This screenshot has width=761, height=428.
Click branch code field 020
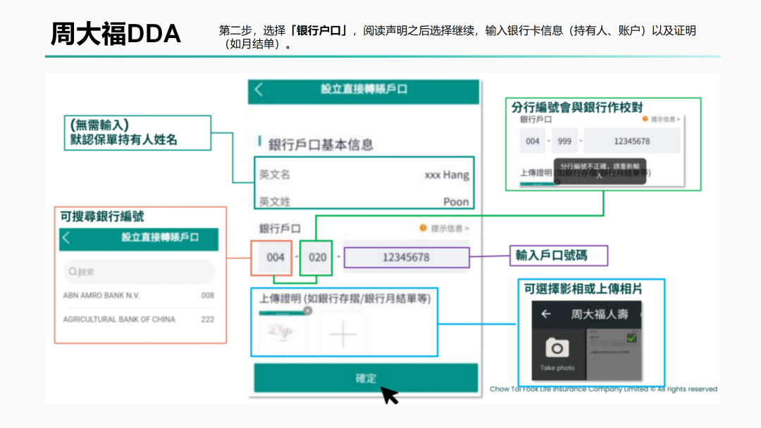(x=317, y=258)
